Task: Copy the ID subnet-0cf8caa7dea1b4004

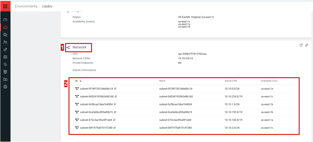Action: click(115, 104)
